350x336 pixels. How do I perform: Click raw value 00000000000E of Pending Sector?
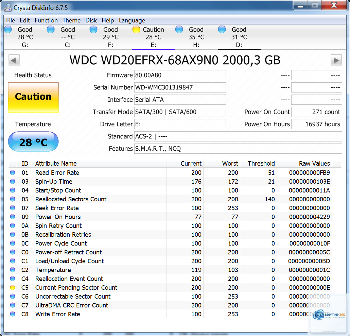pos(309,287)
